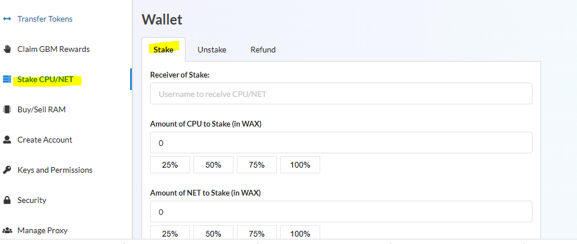
Task: Focus the NET amount to stake field
Action: coord(341,212)
